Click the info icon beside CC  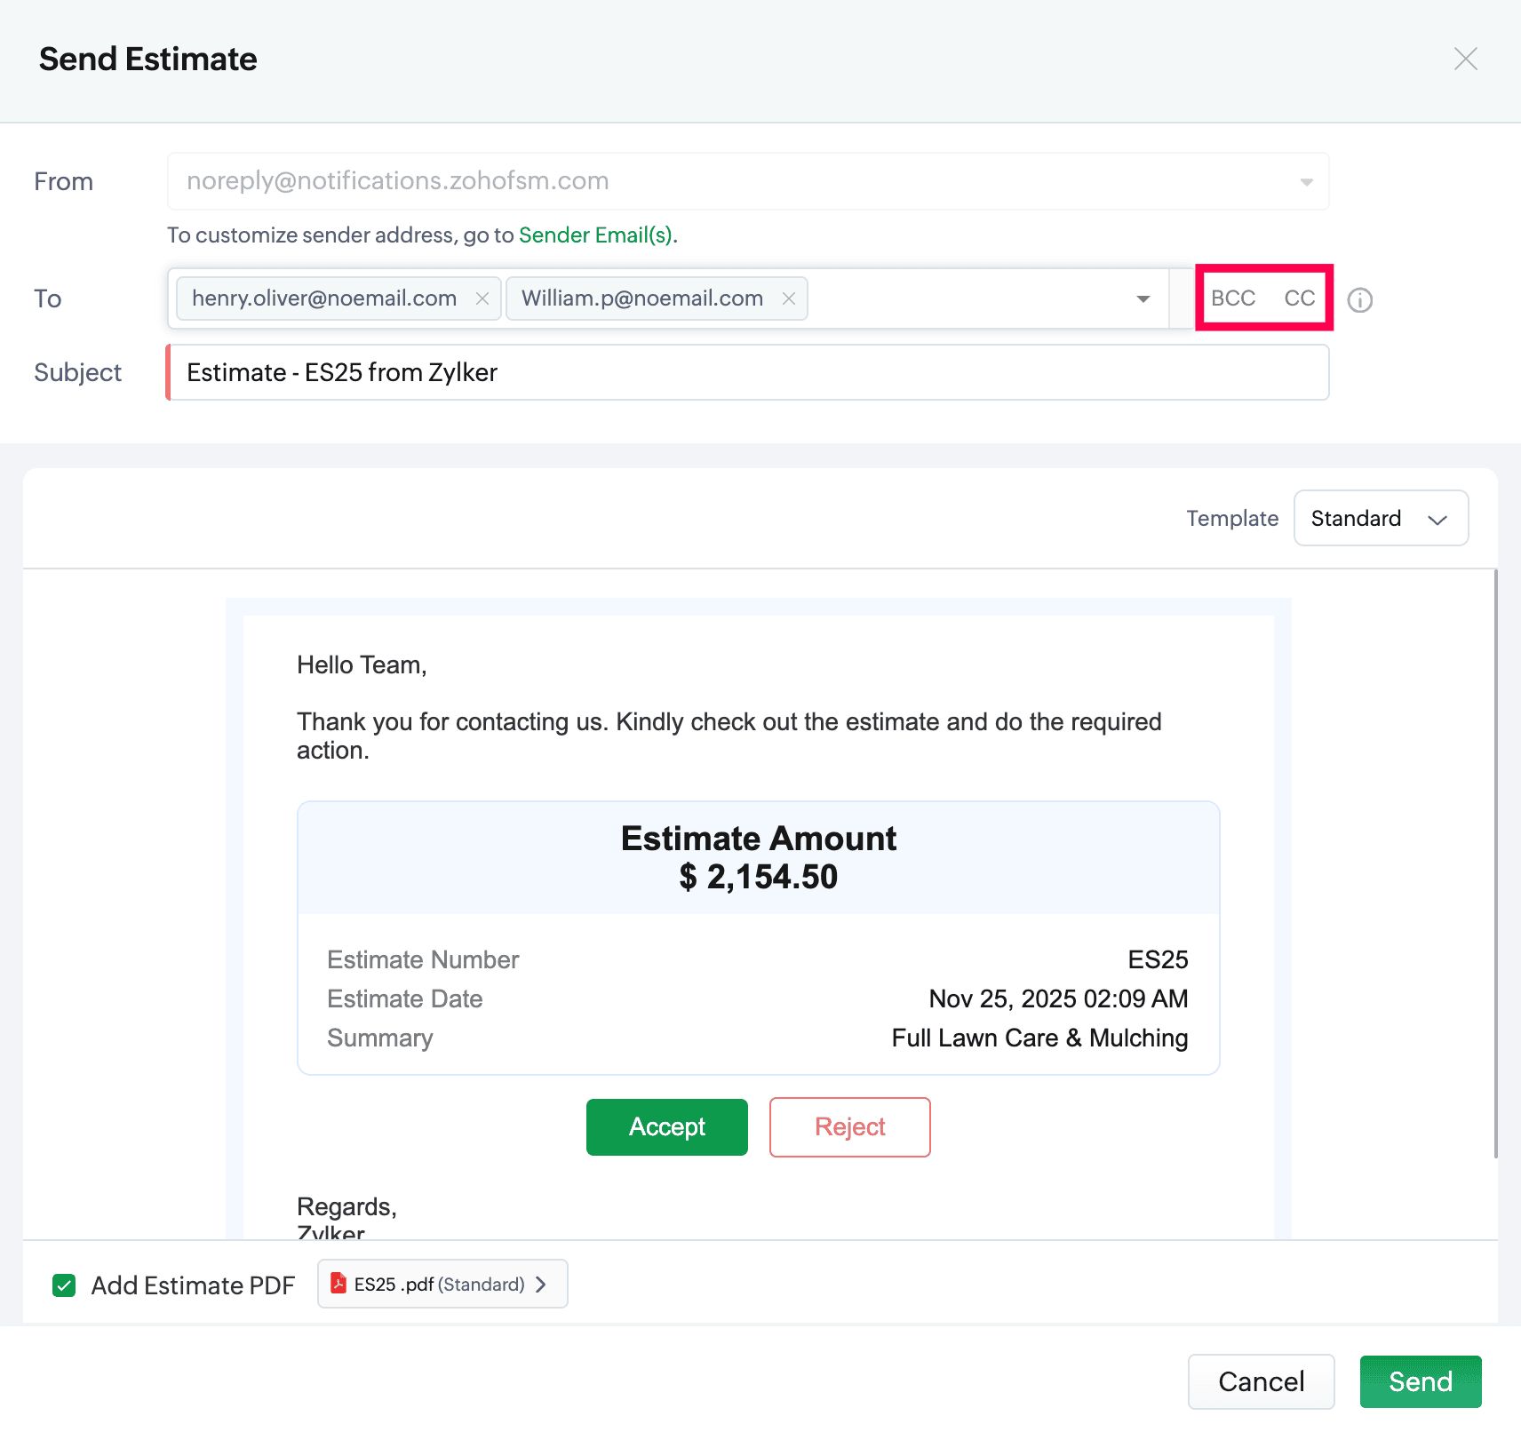pyautogui.click(x=1359, y=300)
